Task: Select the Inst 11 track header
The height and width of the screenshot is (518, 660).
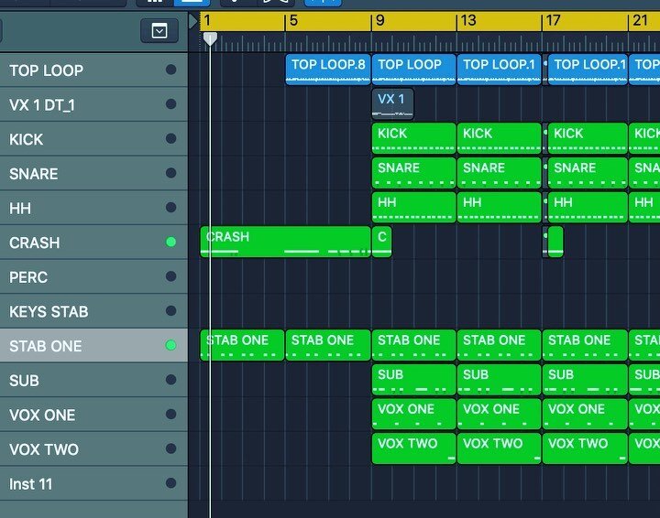Action: pos(93,483)
